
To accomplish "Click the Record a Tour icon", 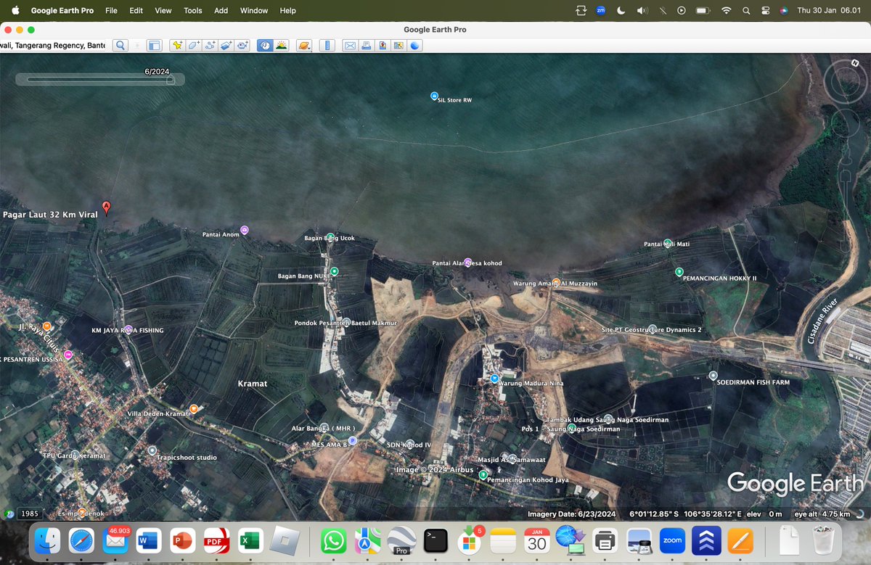I will coord(242,45).
